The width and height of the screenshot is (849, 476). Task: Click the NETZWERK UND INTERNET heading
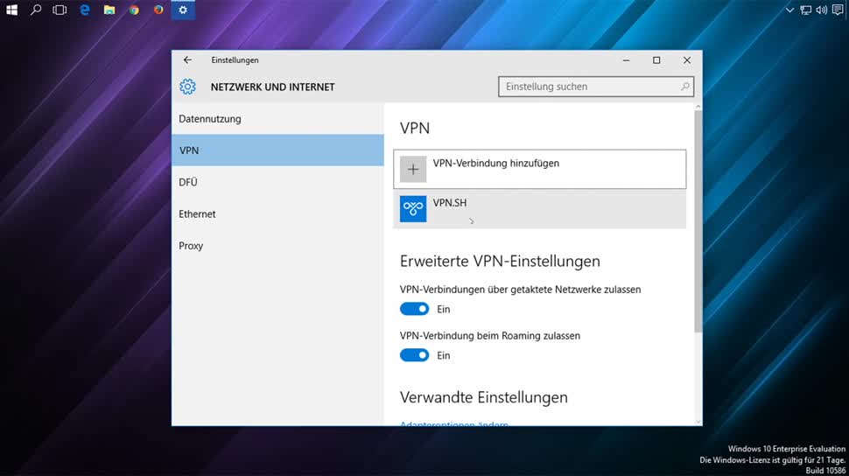[x=272, y=87]
